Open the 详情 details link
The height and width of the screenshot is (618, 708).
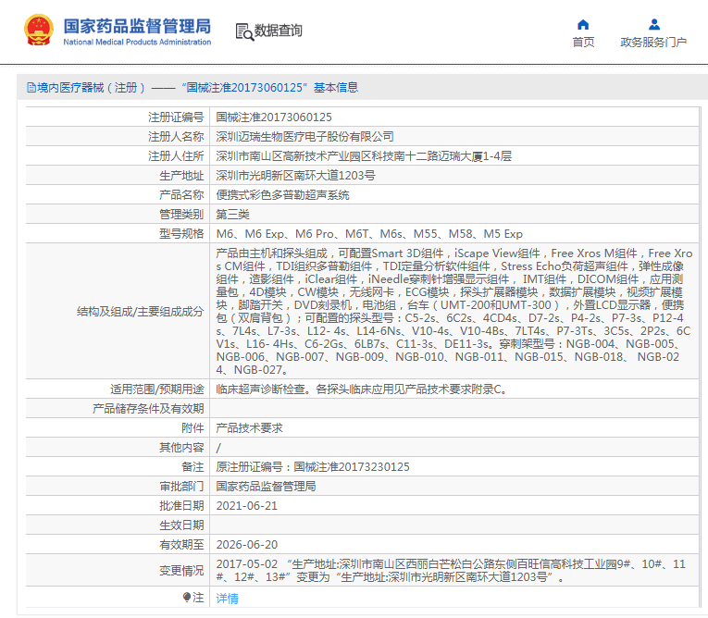227,599
